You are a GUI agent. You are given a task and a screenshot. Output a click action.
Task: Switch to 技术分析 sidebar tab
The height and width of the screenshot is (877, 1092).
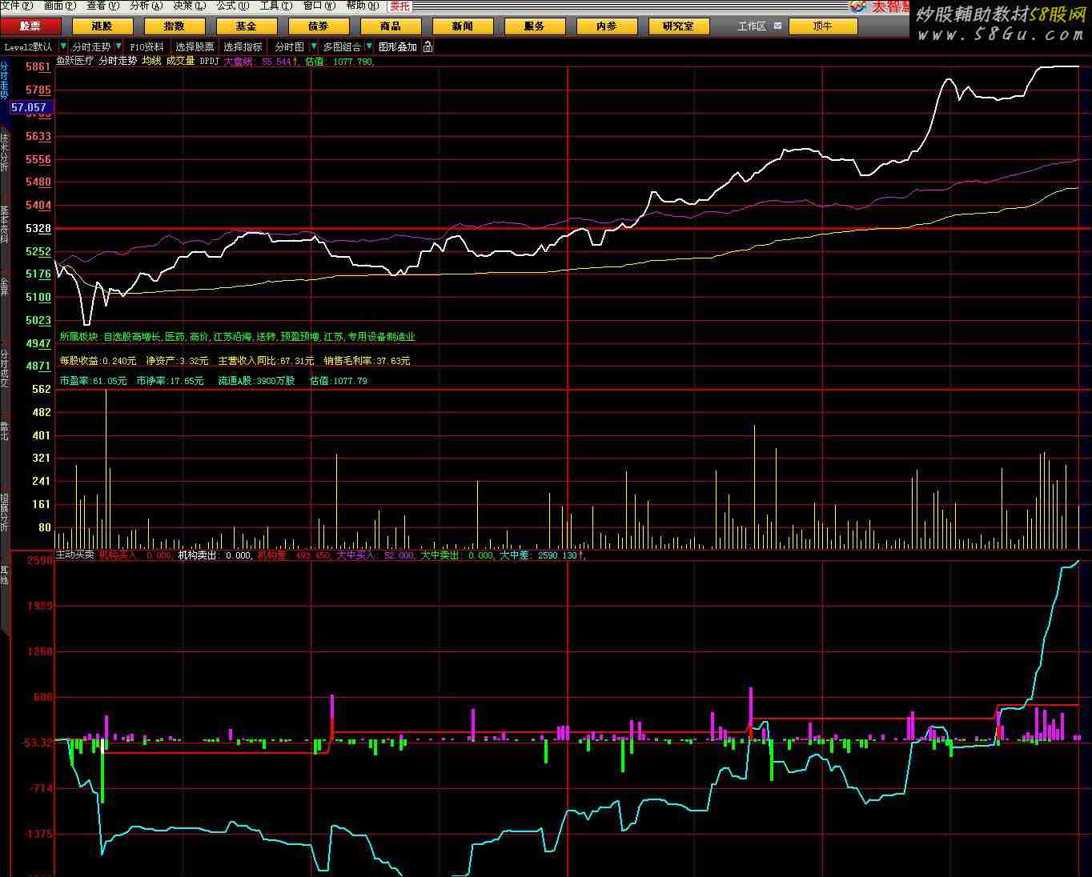[4, 152]
